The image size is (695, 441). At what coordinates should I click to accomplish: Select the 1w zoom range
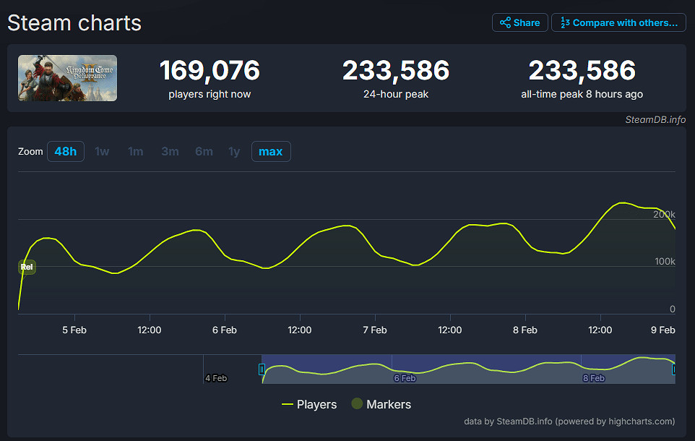pos(102,151)
